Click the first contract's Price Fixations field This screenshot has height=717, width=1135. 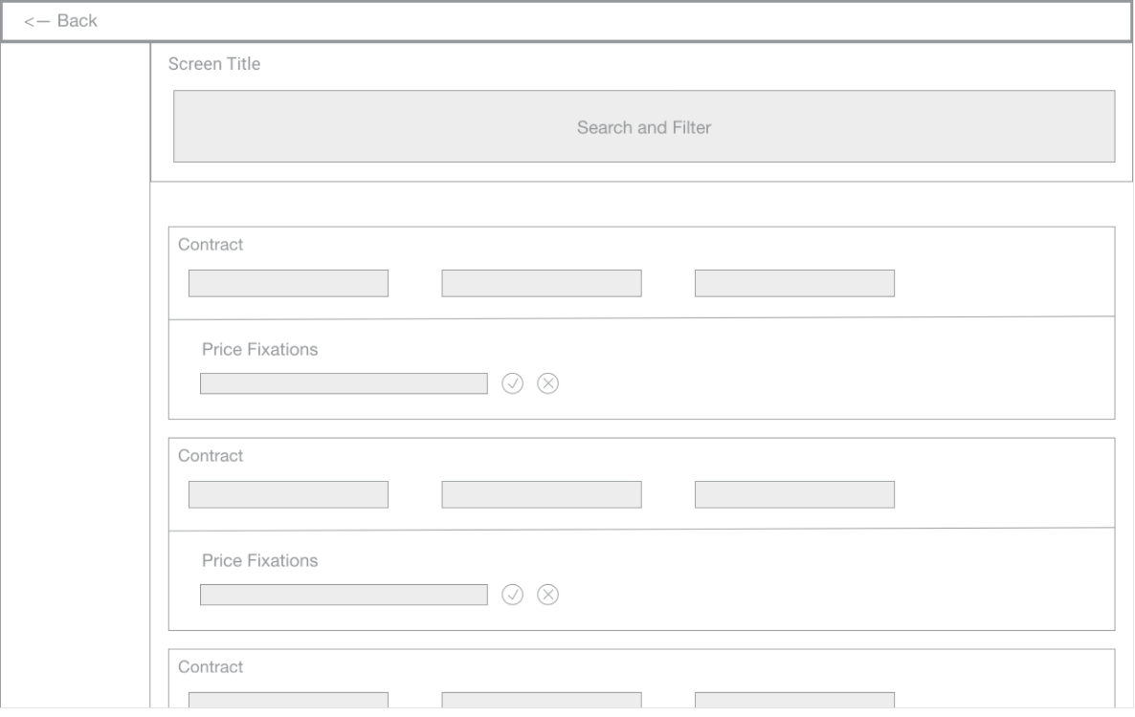(x=344, y=383)
